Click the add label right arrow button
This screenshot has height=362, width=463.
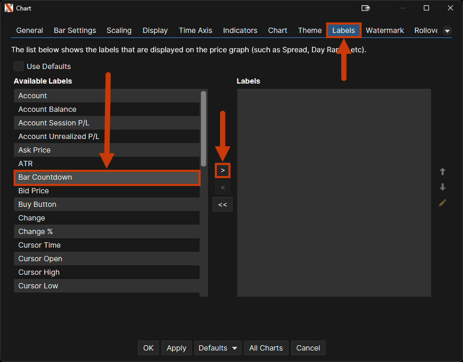click(223, 170)
